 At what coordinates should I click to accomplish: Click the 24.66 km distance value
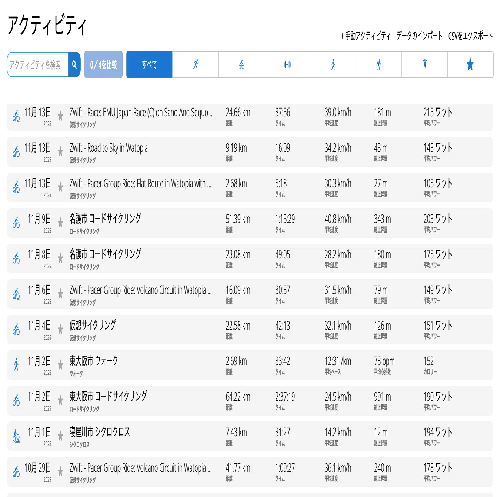click(x=238, y=113)
